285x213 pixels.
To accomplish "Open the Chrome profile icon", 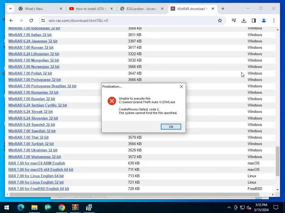I will coord(264,21).
